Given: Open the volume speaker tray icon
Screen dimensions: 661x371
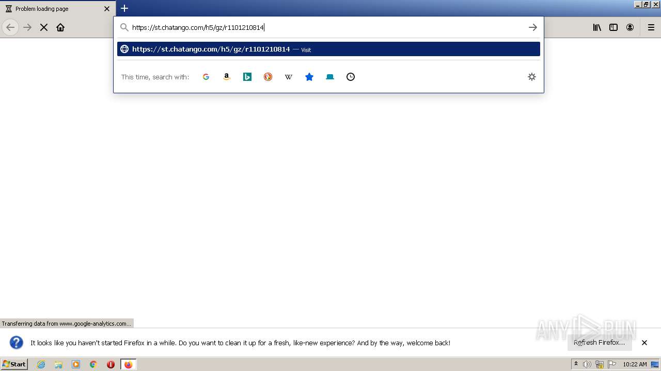Looking at the screenshot, I should pos(587,364).
